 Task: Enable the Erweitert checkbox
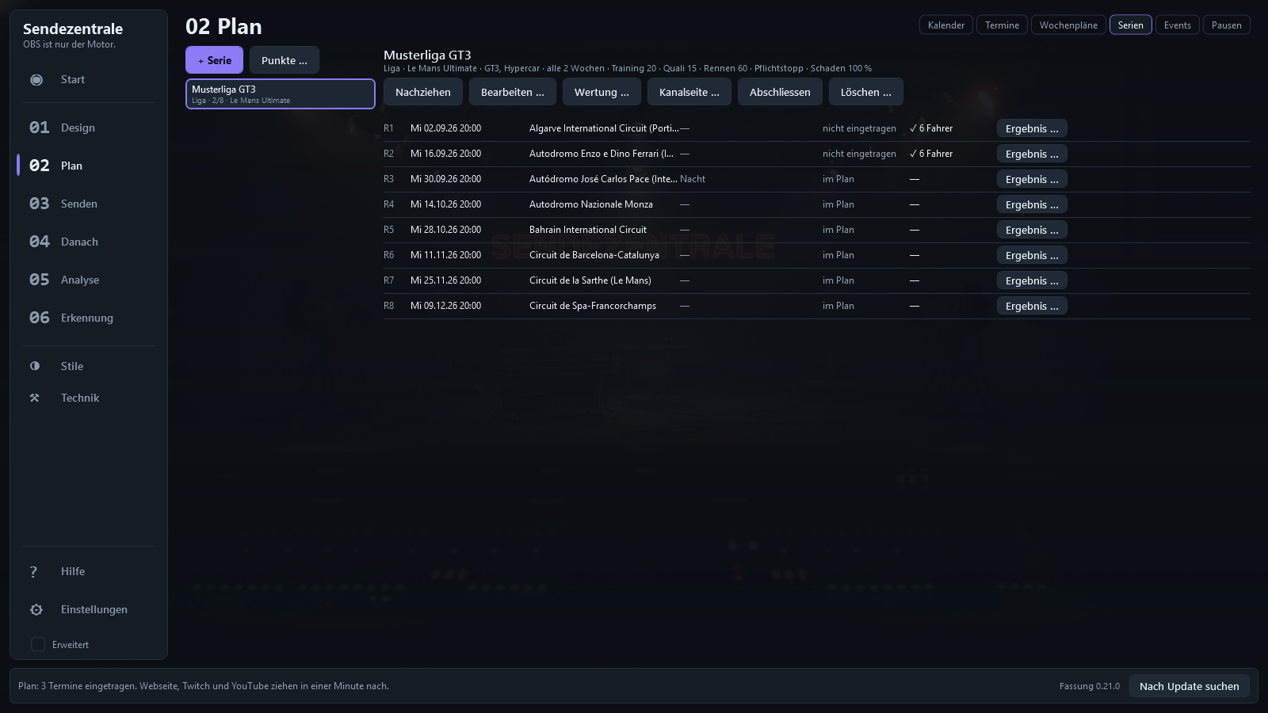tap(37, 644)
